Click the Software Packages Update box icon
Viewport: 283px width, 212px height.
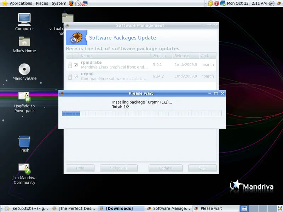(x=76, y=38)
